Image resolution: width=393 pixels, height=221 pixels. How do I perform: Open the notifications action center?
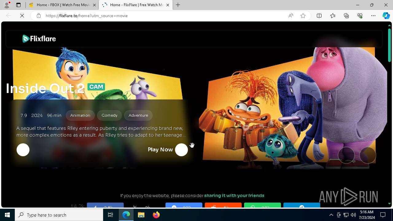pos(383,215)
